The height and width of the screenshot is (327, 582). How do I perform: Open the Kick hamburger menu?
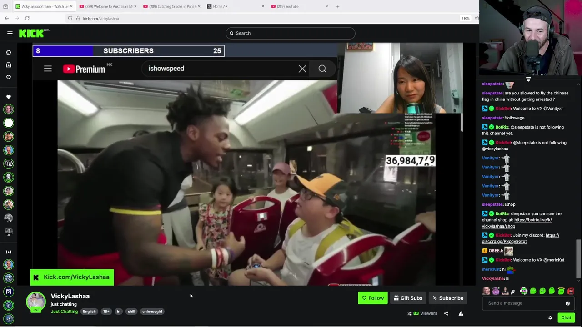point(10,33)
